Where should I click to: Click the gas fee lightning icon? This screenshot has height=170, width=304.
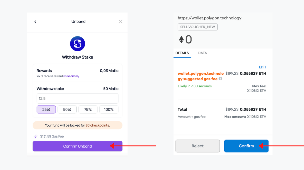pyautogui.click(x=35, y=136)
